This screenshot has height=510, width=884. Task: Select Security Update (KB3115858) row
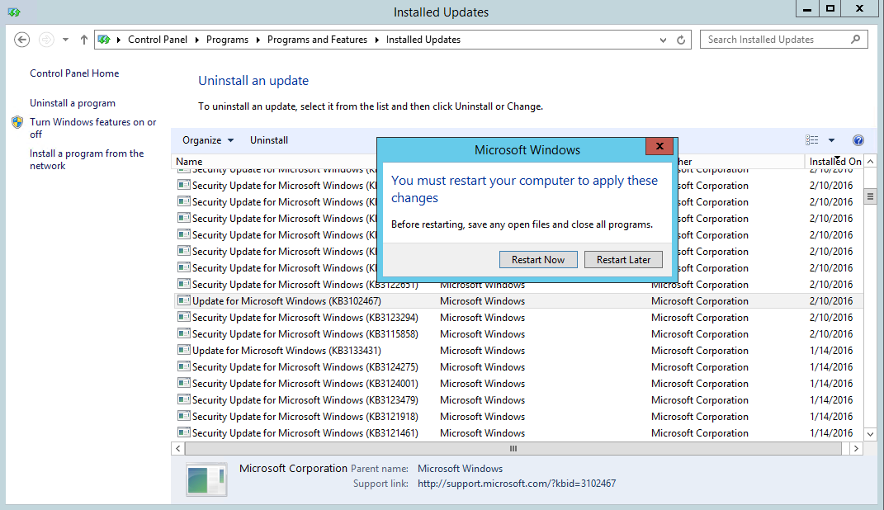tap(518, 334)
